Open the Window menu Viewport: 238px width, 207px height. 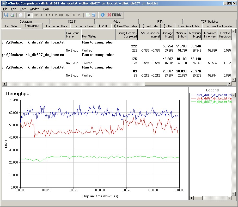[34, 9]
